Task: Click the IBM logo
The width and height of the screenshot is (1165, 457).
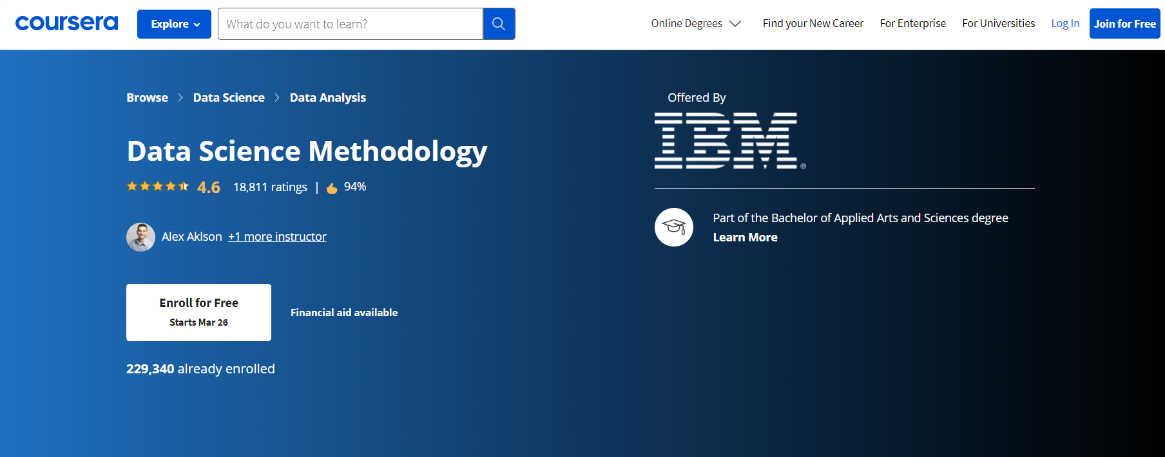Action: [x=730, y=140]
